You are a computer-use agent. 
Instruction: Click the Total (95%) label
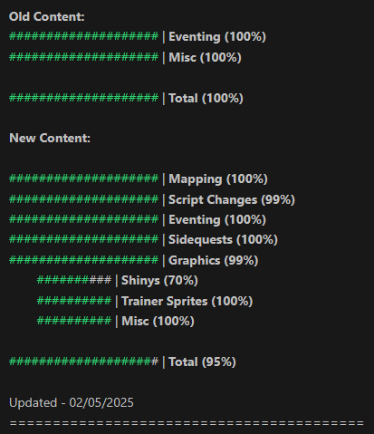coord(202,362)
